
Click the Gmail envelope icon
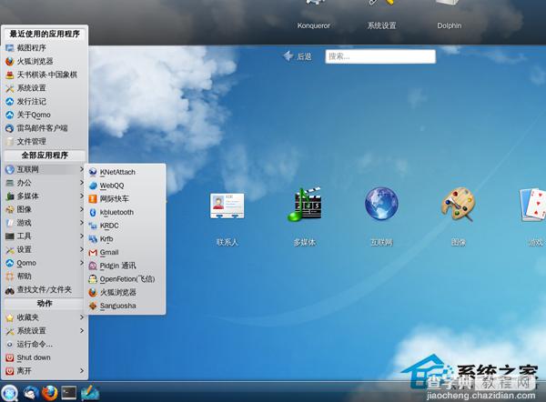[x=93, y=252]
